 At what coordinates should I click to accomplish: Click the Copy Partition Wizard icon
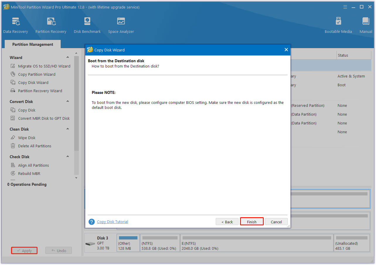[13, 74]
